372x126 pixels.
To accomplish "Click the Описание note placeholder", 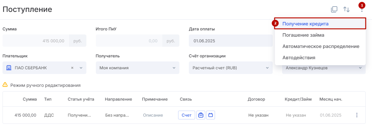I will tap(153, 115).
